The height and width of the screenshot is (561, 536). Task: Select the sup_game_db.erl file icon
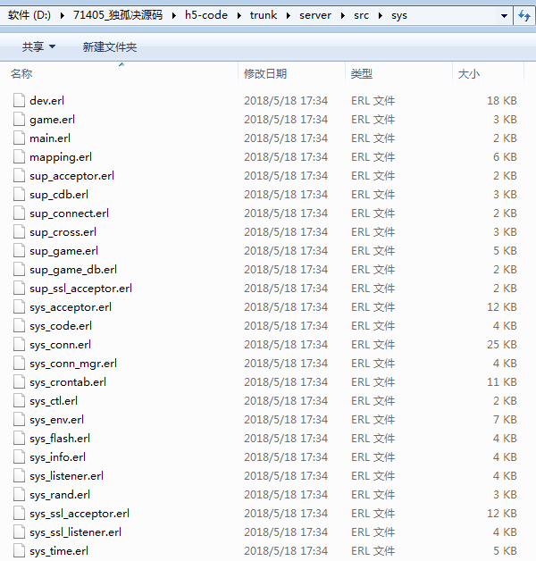(x=20, y=270)
